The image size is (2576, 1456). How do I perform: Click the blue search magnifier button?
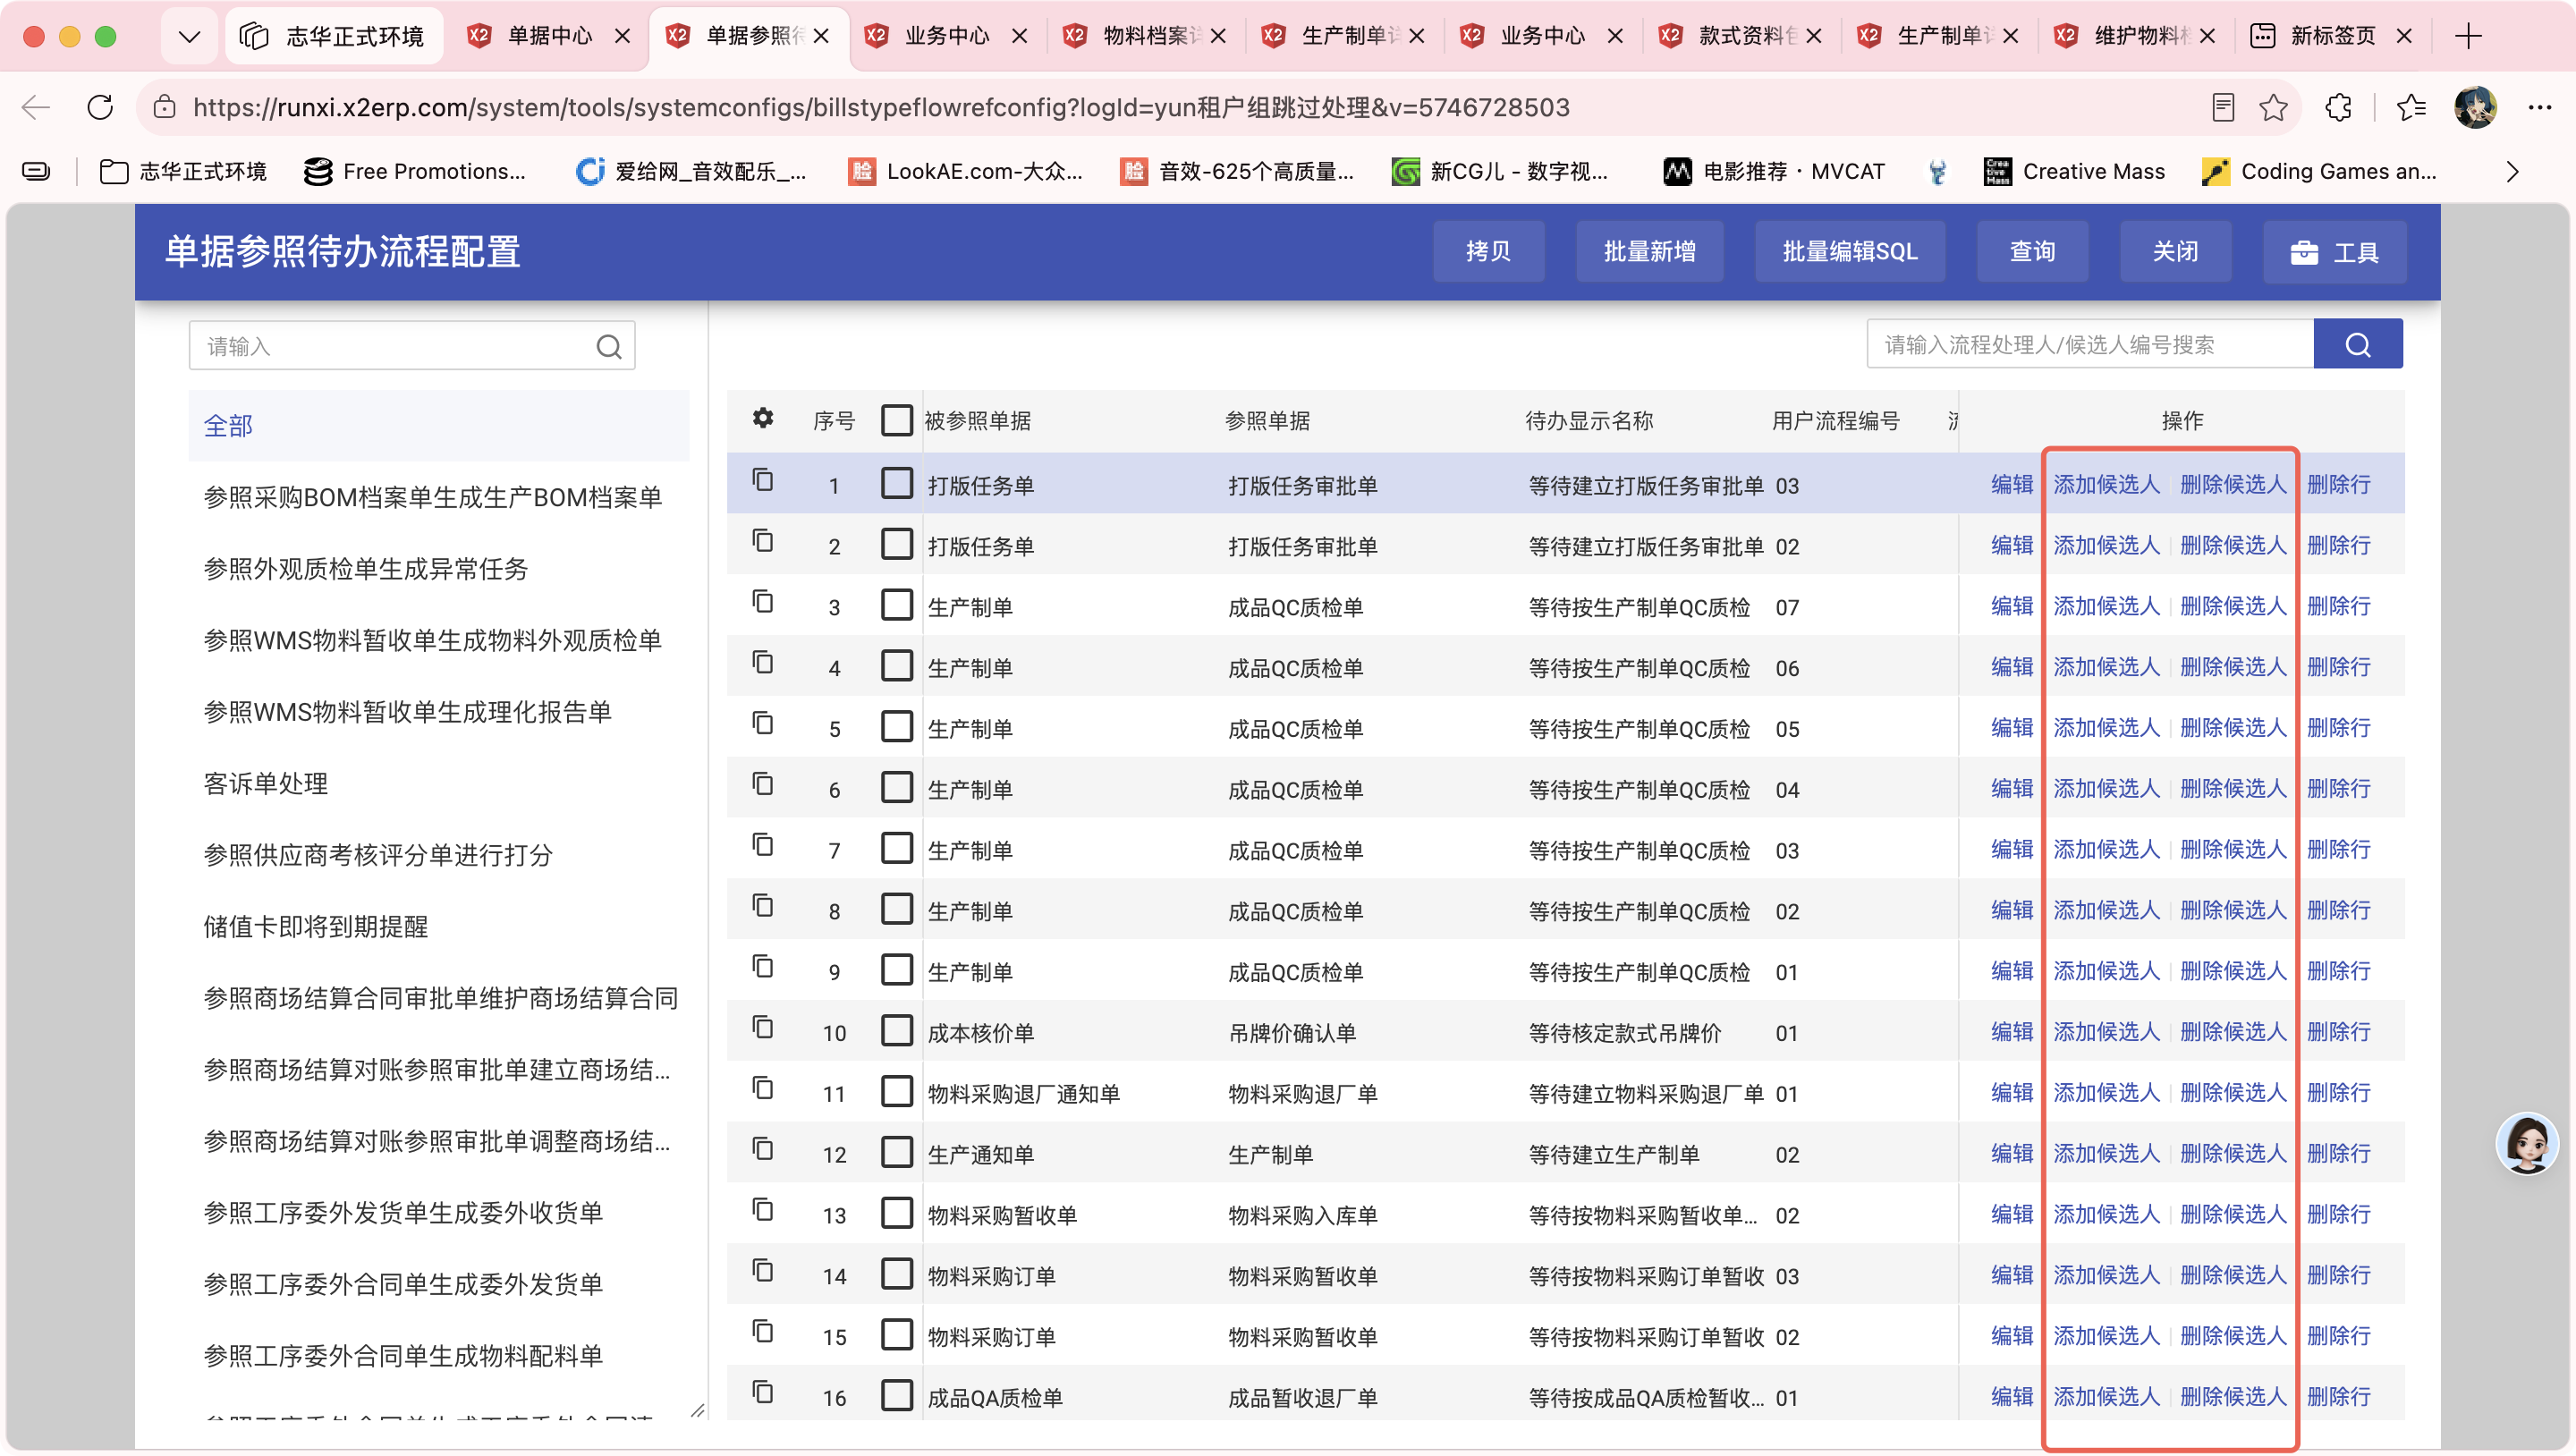coord(2357,345)
